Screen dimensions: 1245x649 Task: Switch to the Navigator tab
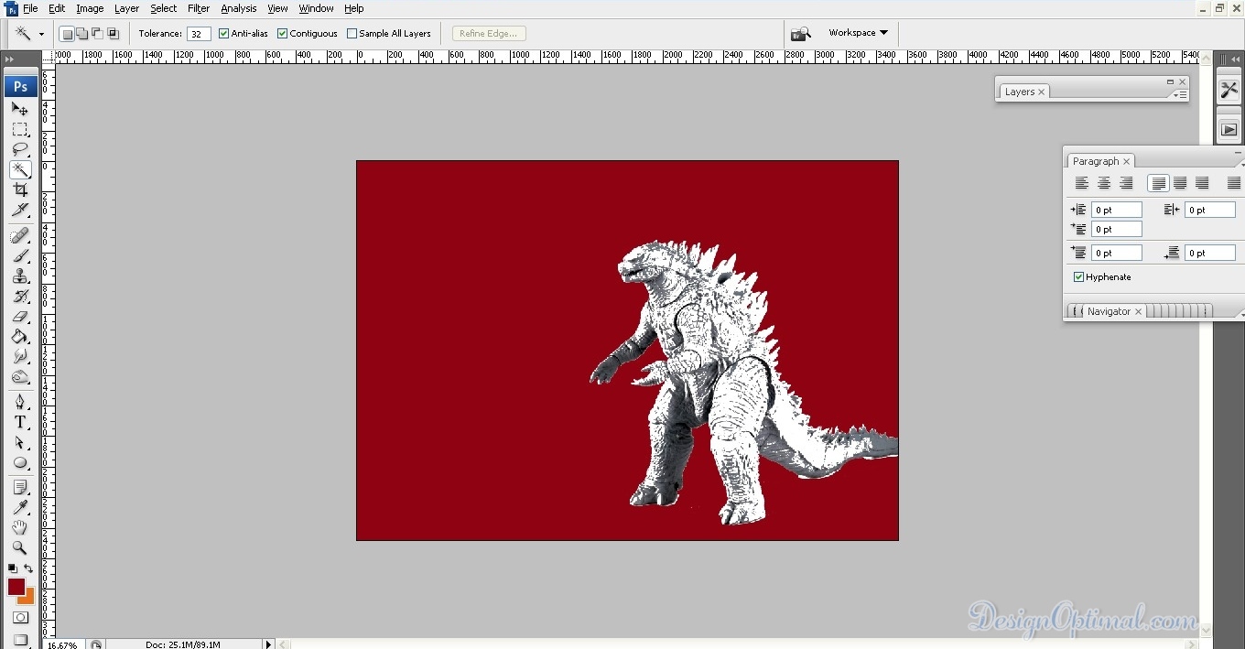1109,311
